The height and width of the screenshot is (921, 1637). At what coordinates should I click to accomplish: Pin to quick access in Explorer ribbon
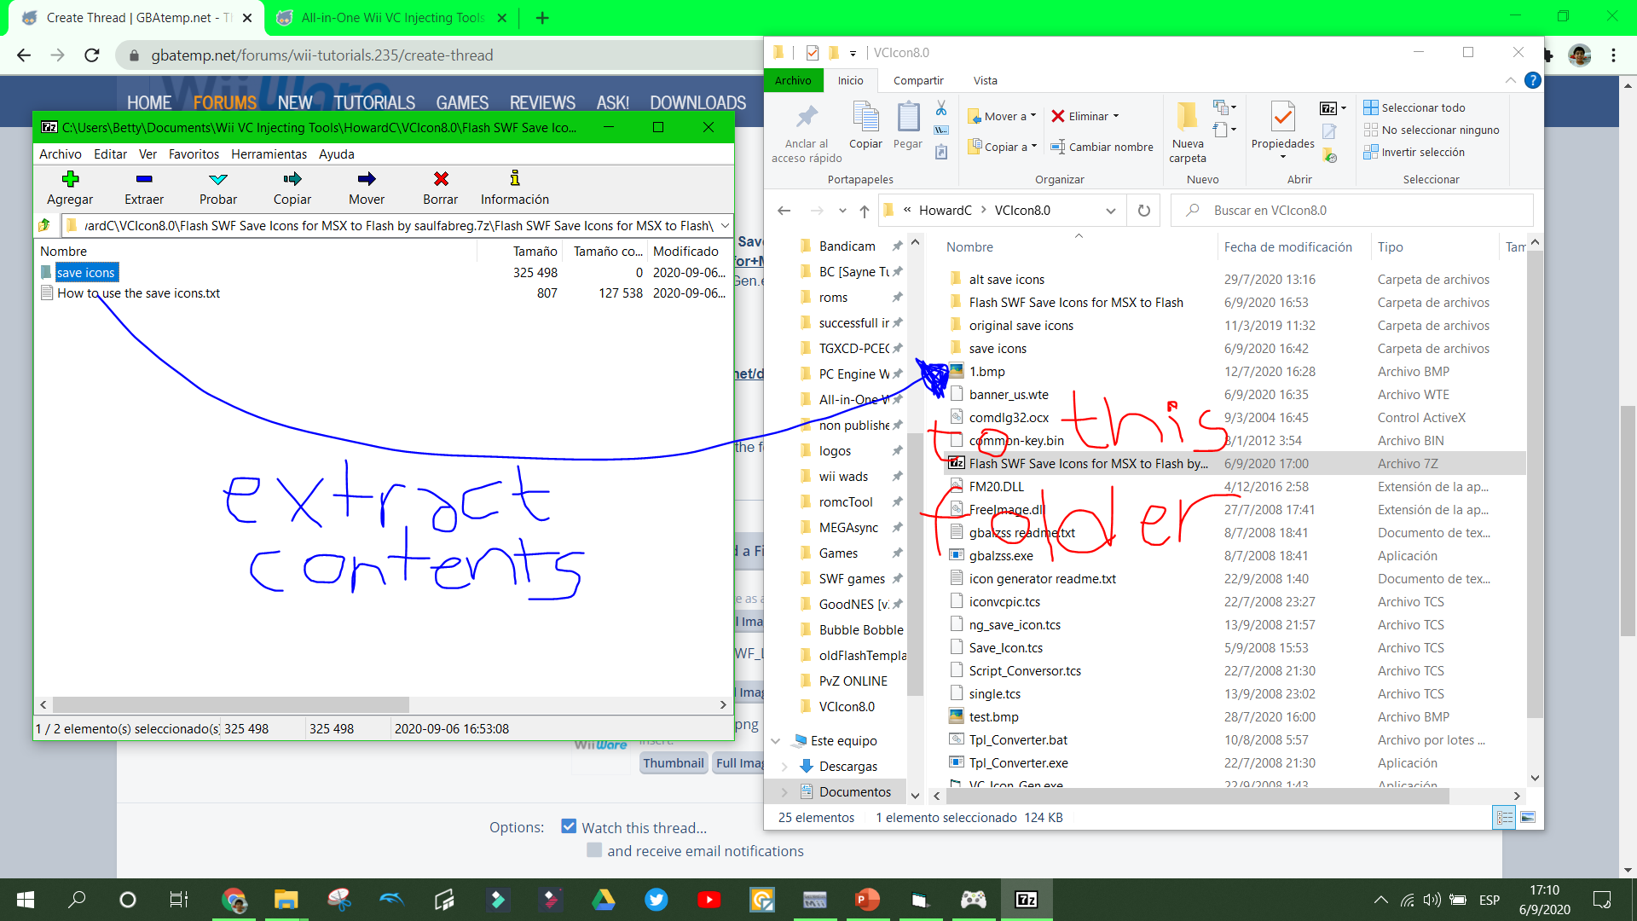pos(807,132)
